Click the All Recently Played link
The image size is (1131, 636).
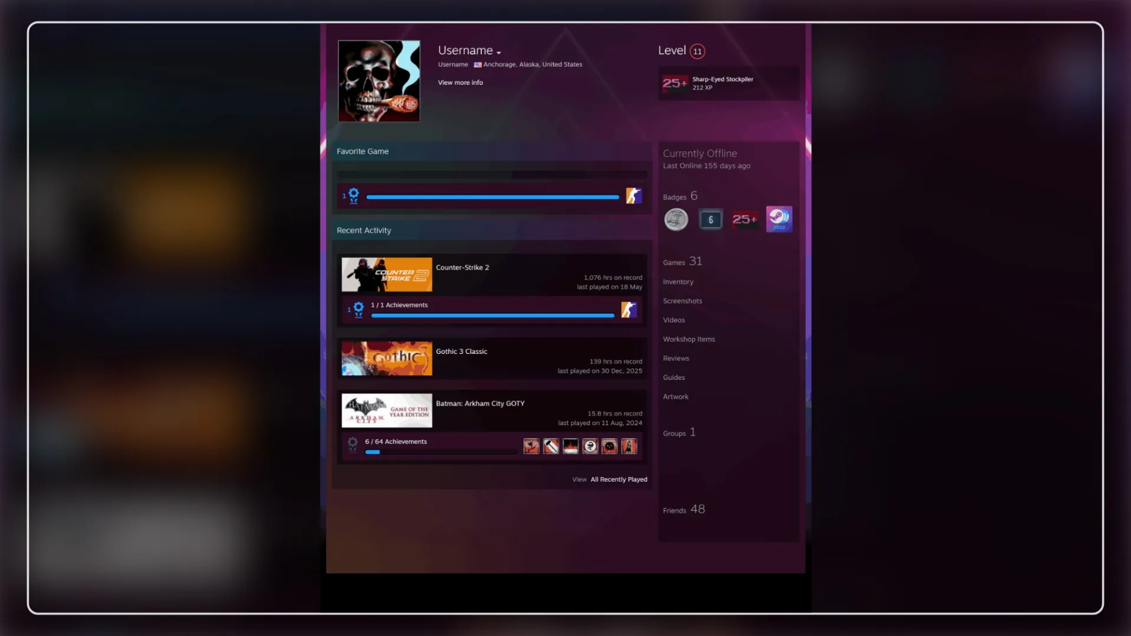click(619, 479)
